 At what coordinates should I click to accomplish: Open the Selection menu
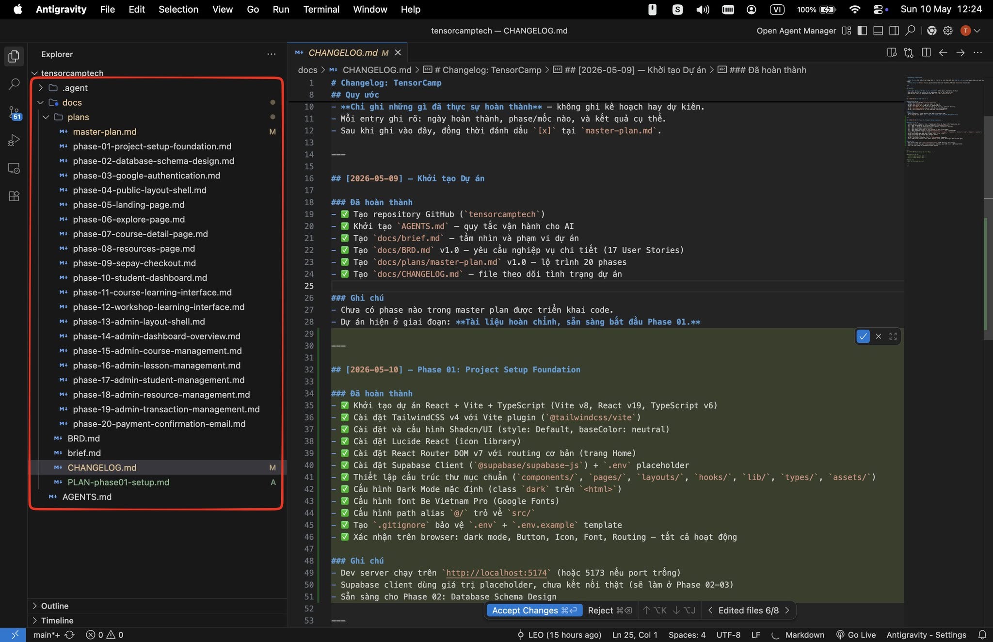click(x=178, y=9)
